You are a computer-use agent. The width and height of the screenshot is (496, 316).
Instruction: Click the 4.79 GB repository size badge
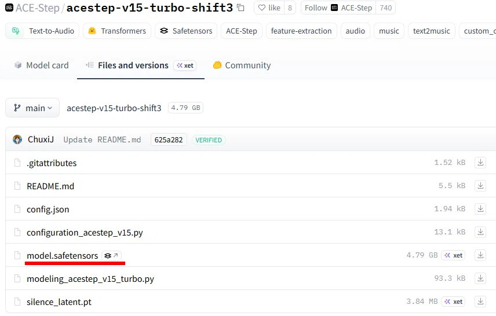[x=185, y=108]
